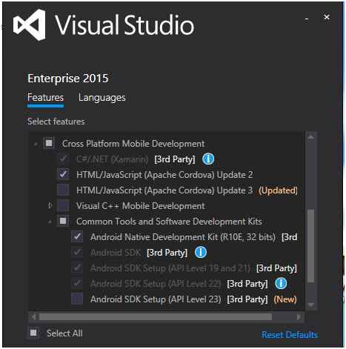This screenshot has height=349, width=346.
Task: Click the vertical scrollbar thumb
Action: click(311, 246)
